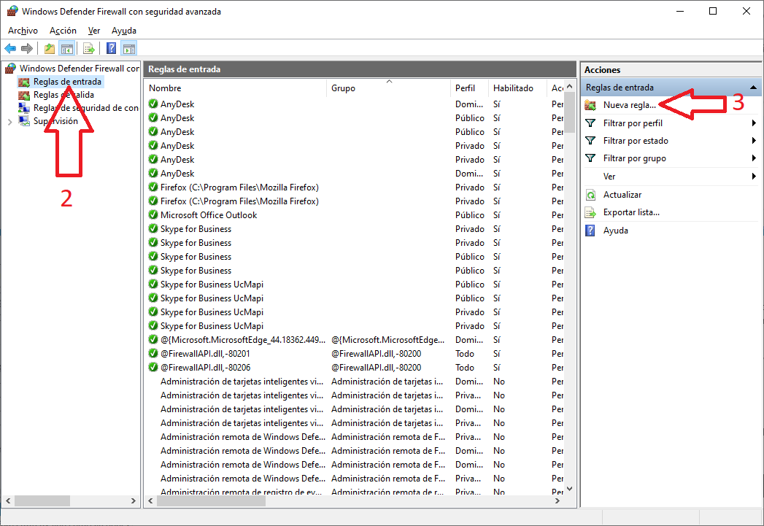Click the tree pane horizontal scrollbar thumb
The height and width of the screenshot is (526, 764).
(x=42, y=500)
